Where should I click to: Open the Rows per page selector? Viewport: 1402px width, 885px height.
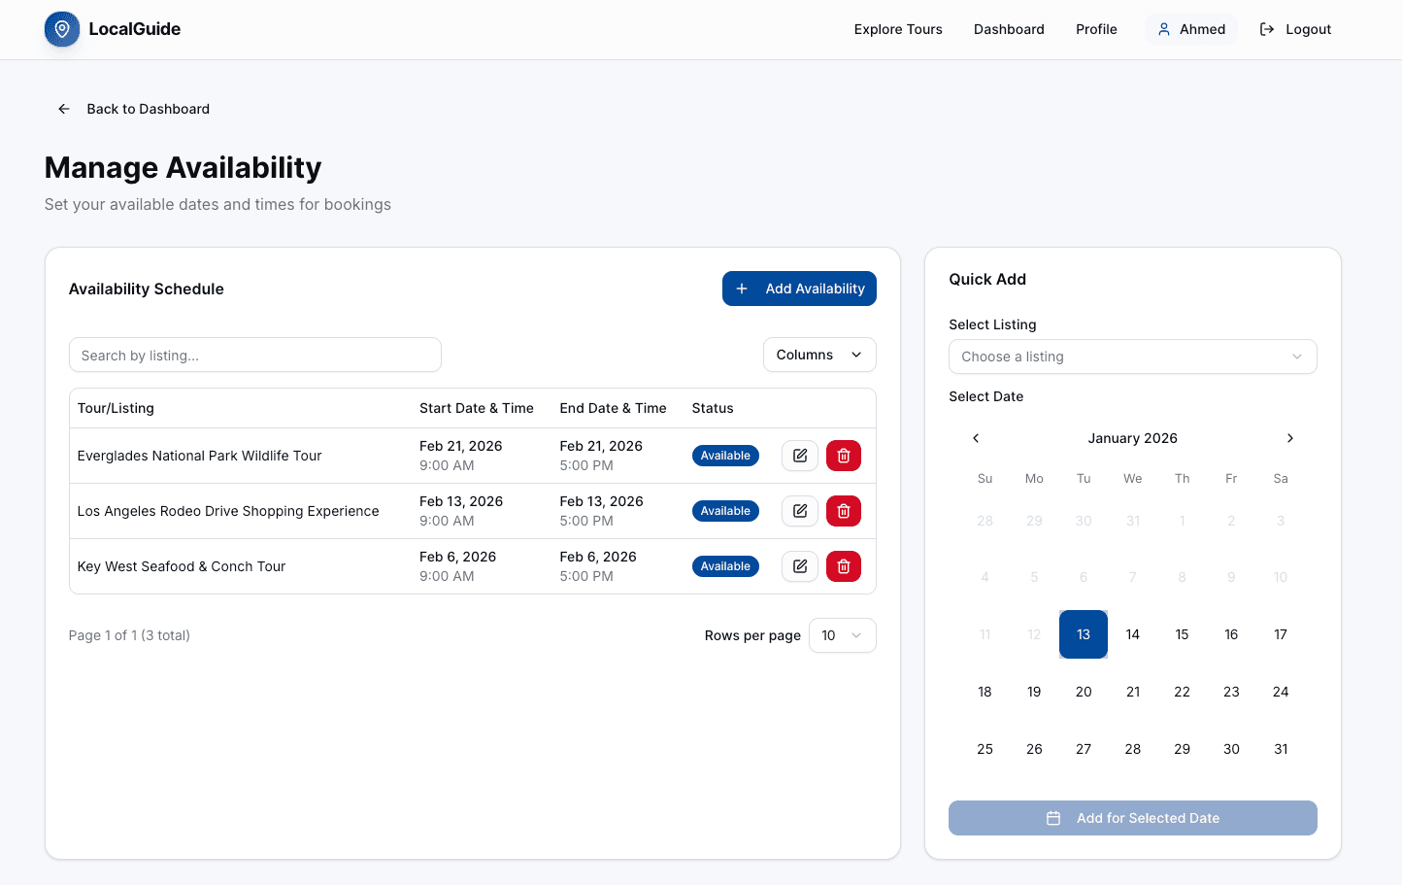click(841, 635)
